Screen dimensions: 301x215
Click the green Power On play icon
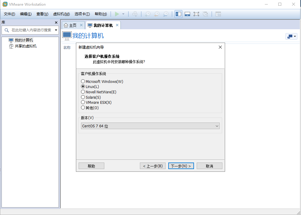(117, 14)
